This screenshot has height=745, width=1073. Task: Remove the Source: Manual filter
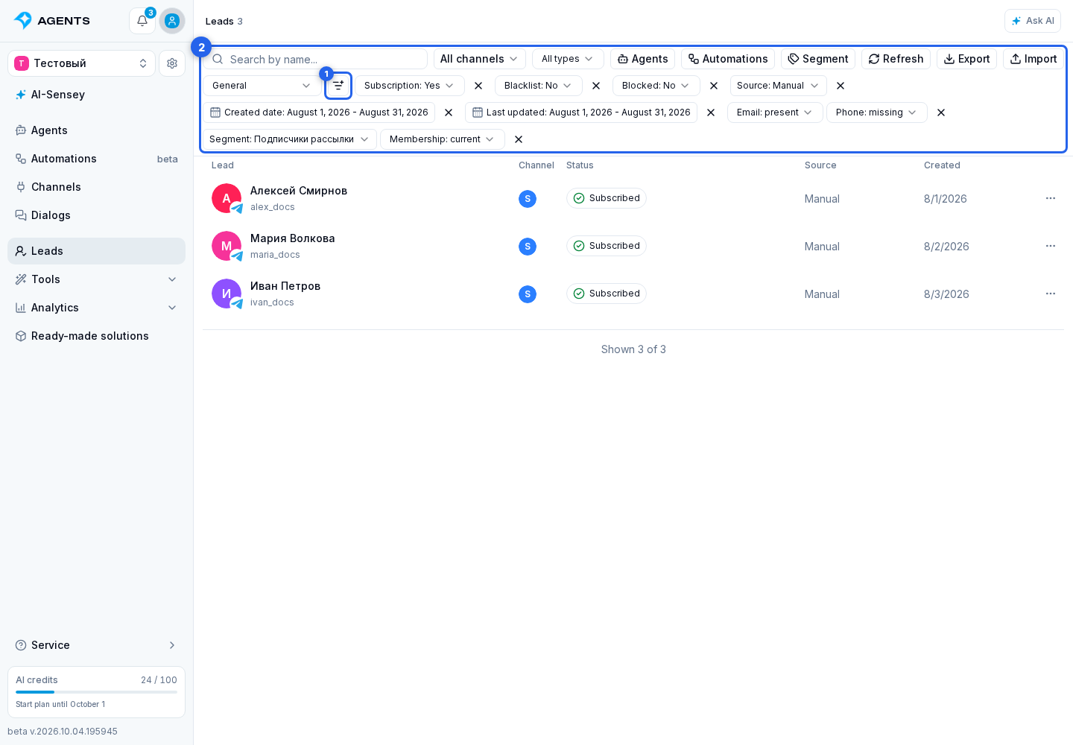[x=841, y=86]
